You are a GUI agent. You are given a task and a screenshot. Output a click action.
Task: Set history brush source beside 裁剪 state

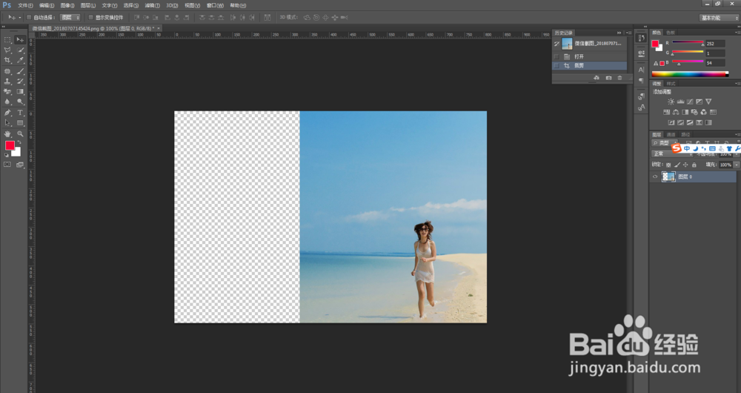pyautogui.click(x=556, y=66)
